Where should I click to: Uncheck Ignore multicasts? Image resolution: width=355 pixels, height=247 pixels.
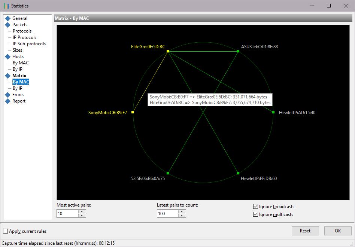tap(255, 214)
